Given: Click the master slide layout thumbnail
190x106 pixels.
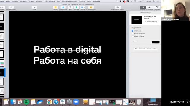Looking at the screenshot, I should 137,20.
